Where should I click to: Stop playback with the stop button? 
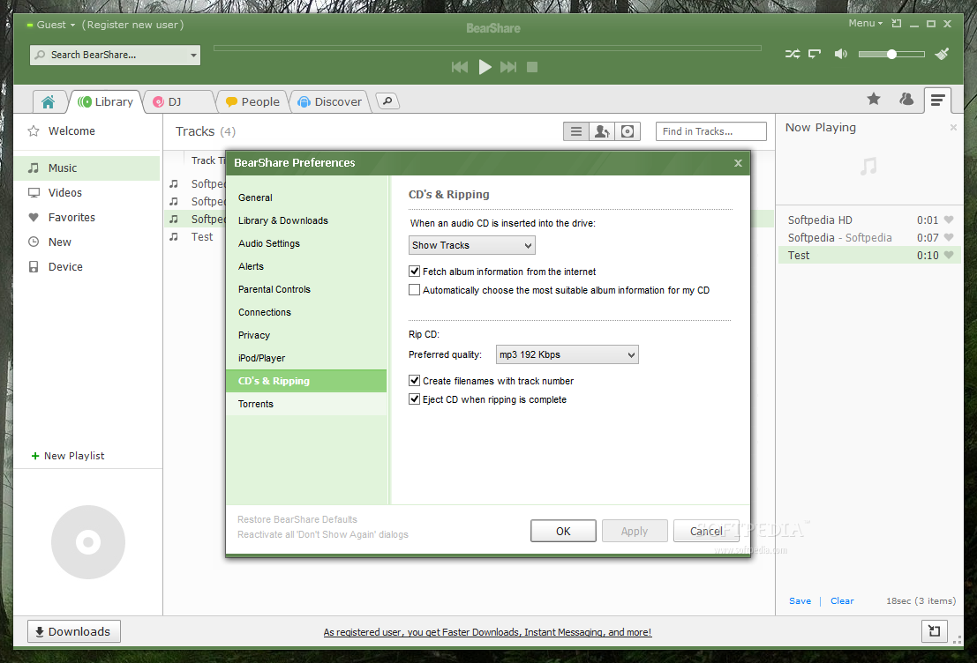point(532,67)
